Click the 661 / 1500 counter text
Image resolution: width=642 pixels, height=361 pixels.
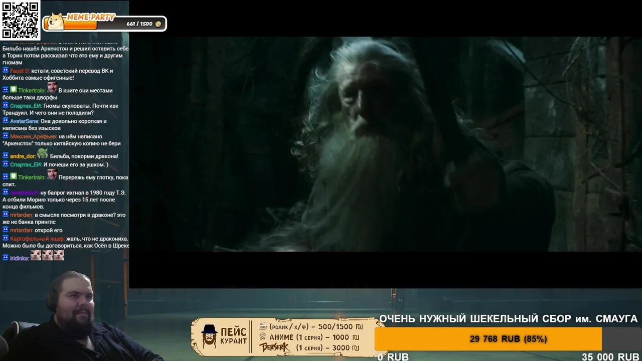pos(139,24)
